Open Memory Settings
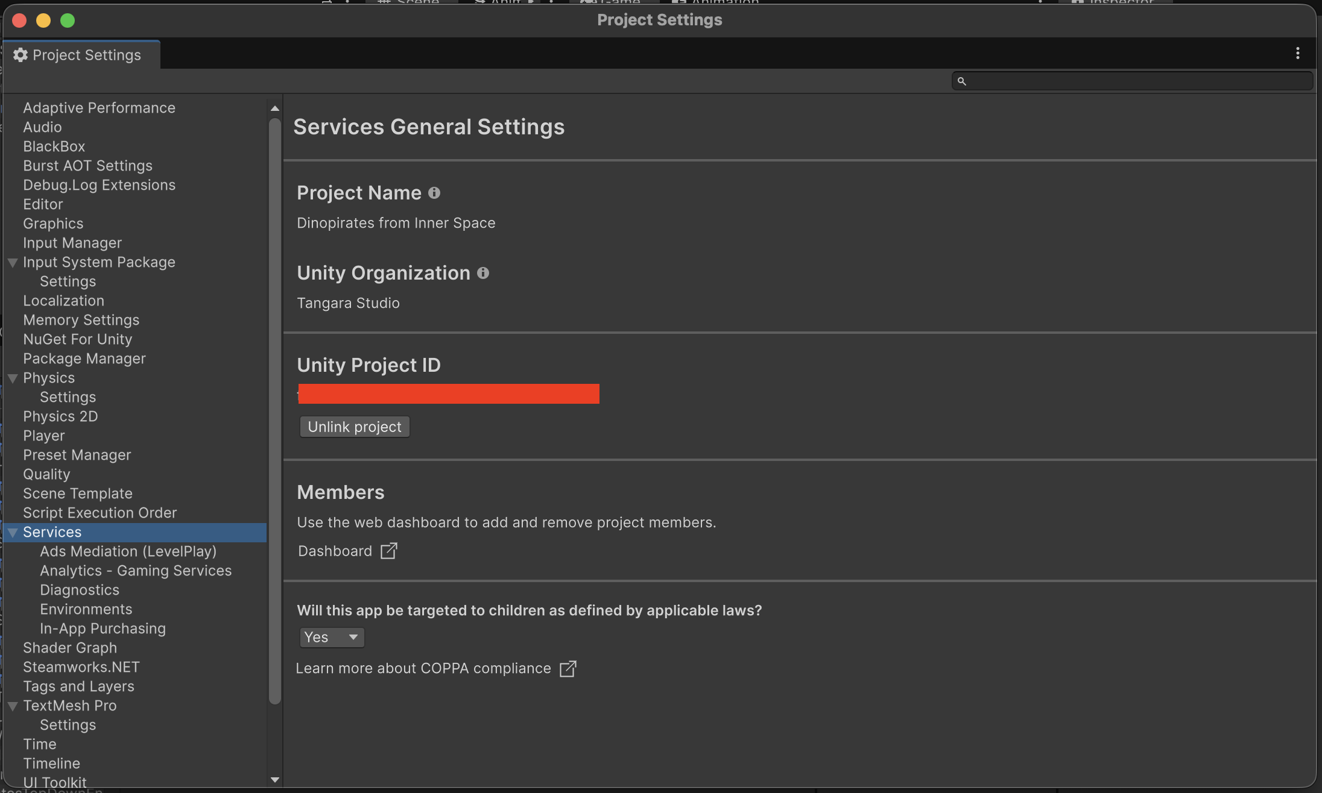1322x793 pixels. pyautogui.click(x=81, y=320)
